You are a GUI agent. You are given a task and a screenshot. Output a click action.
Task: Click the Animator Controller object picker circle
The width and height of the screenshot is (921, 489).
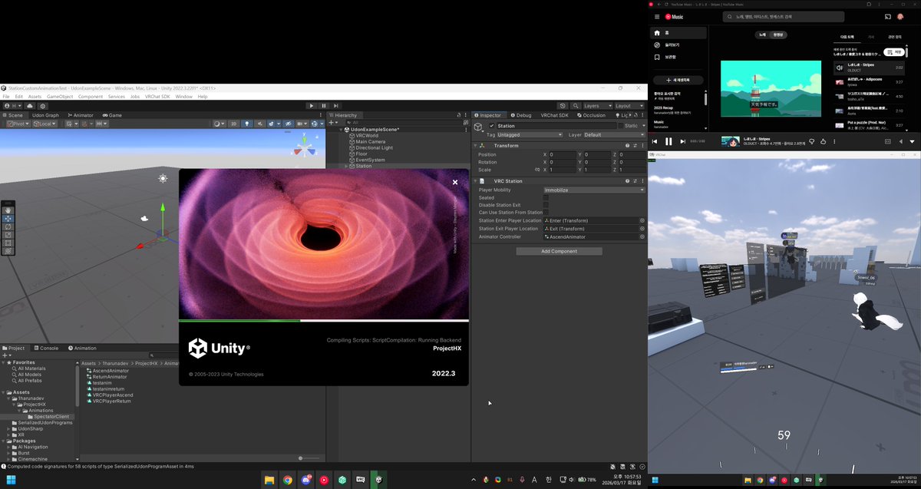(642, 236)
